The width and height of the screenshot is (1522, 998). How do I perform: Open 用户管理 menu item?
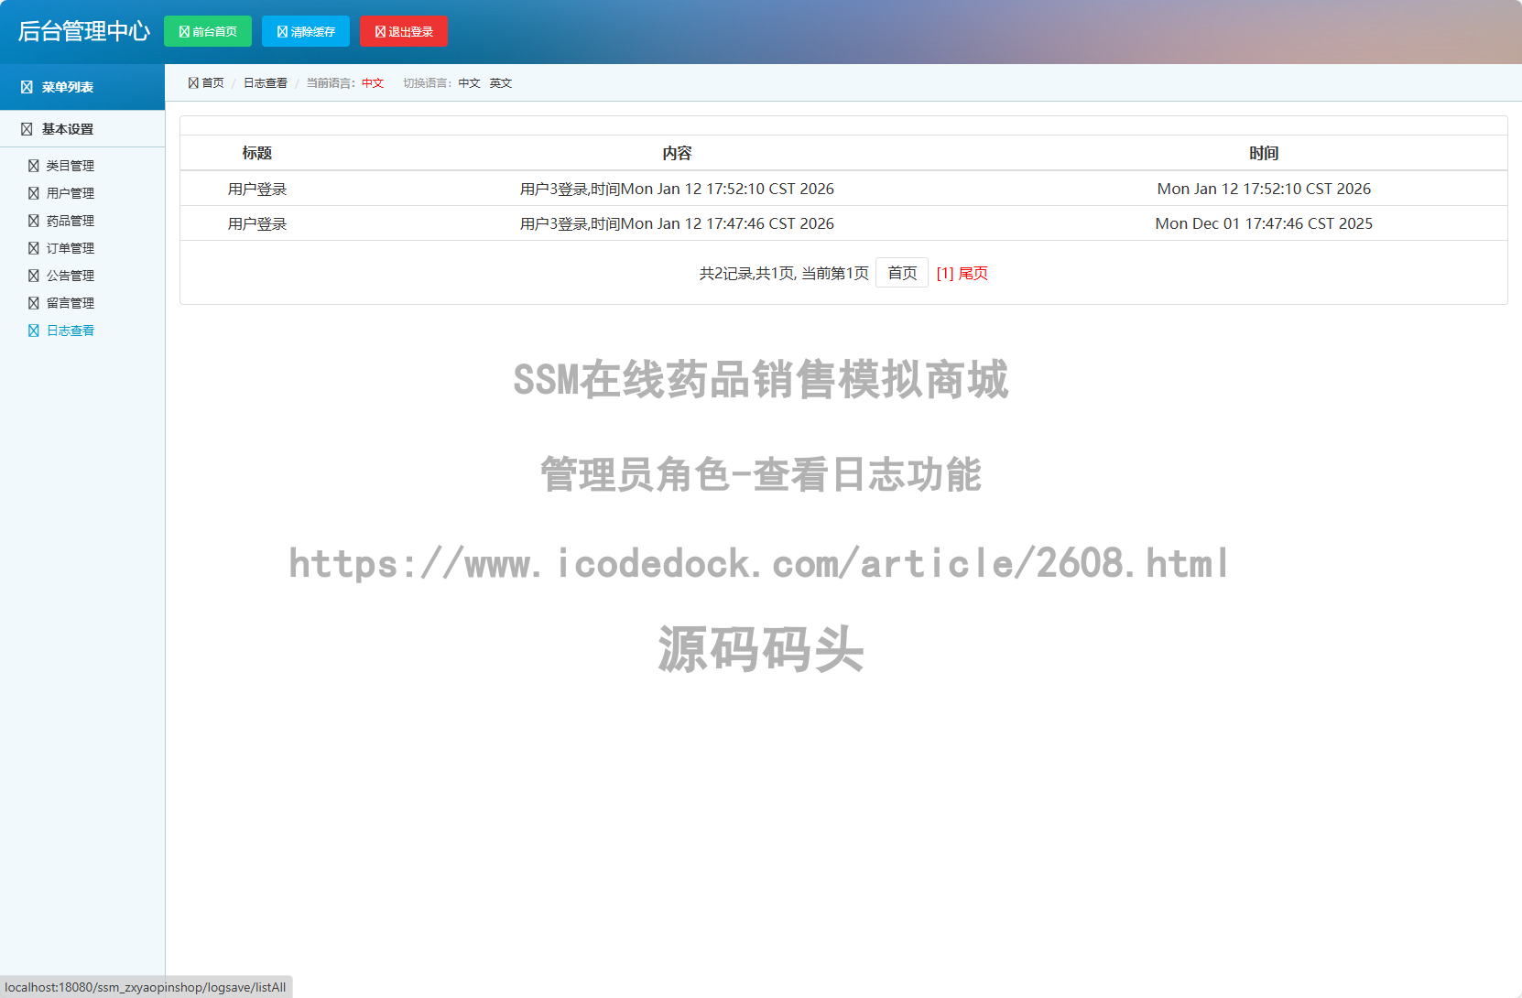click(71, 193)
